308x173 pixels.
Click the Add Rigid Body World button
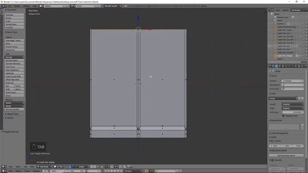(286, 156)
